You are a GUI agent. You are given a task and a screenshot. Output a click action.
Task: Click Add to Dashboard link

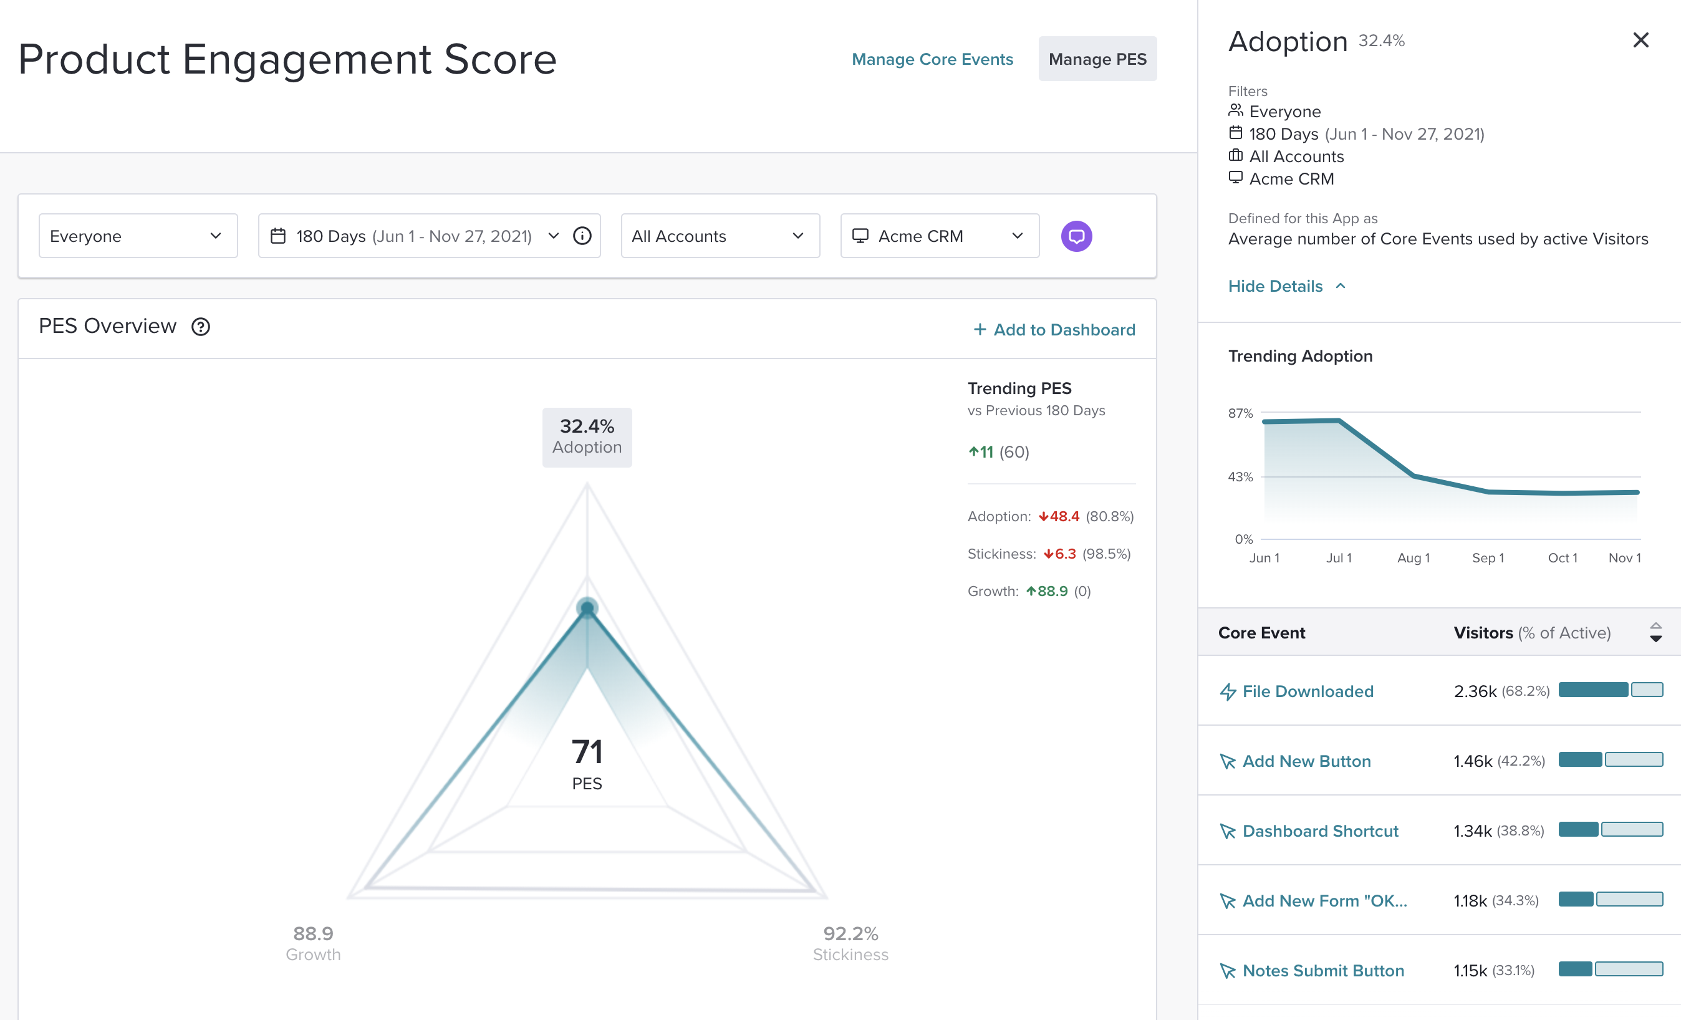1054,330
